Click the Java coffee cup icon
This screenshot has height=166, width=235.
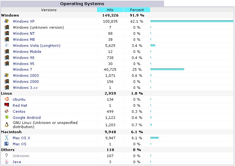(x=7, y=162)
